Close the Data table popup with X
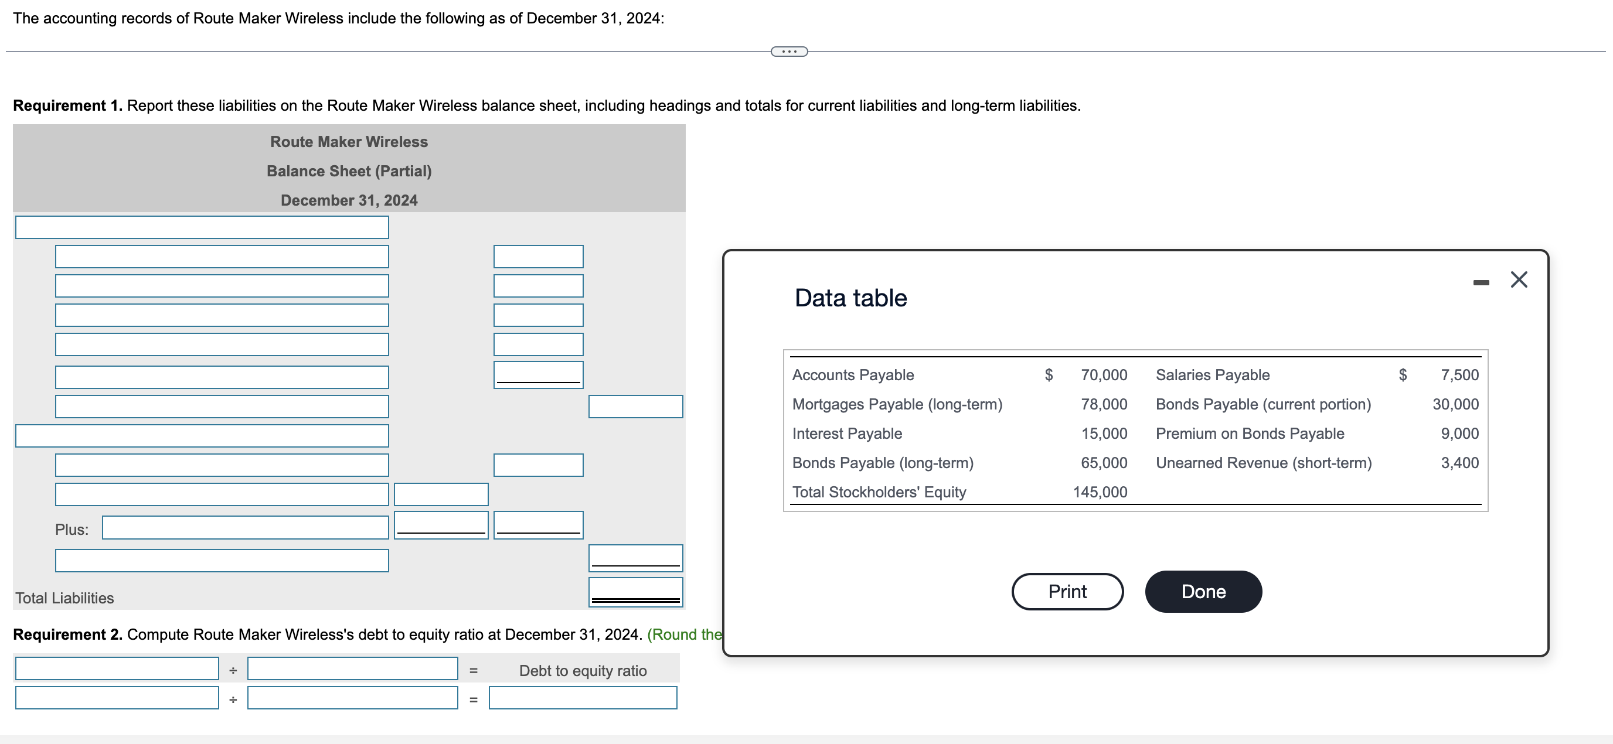1613x744 pixels. (x=1519, y=279)
